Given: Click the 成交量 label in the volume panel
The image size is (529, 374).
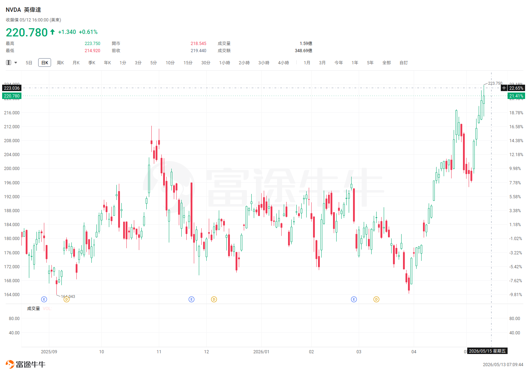Looking at the screenshot, I should point(34,309).
